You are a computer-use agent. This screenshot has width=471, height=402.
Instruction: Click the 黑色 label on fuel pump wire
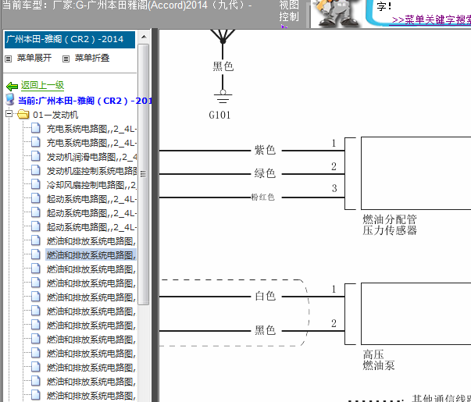[265, 330]
